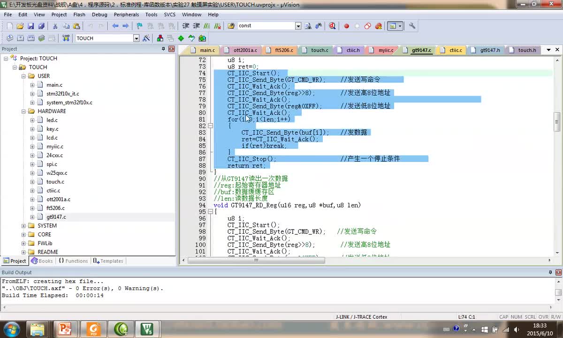Screen dimensions: 563x338
Task: Cut the selection with the scissors icon
Action: (55, 26)
